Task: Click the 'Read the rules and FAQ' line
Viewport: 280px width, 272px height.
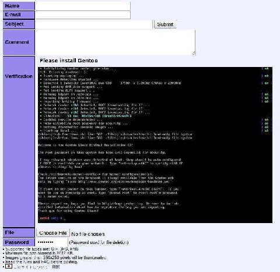Action: click(x=41, y=262)
